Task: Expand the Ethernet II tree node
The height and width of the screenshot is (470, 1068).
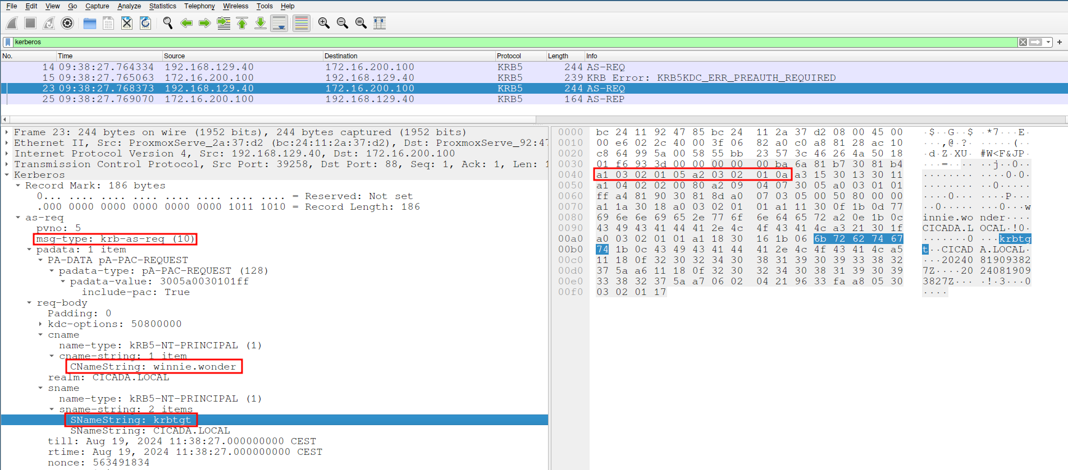Action: 7,143
